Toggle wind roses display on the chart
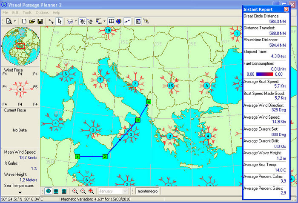The image size is (298, 203). (x=83, y=21)
